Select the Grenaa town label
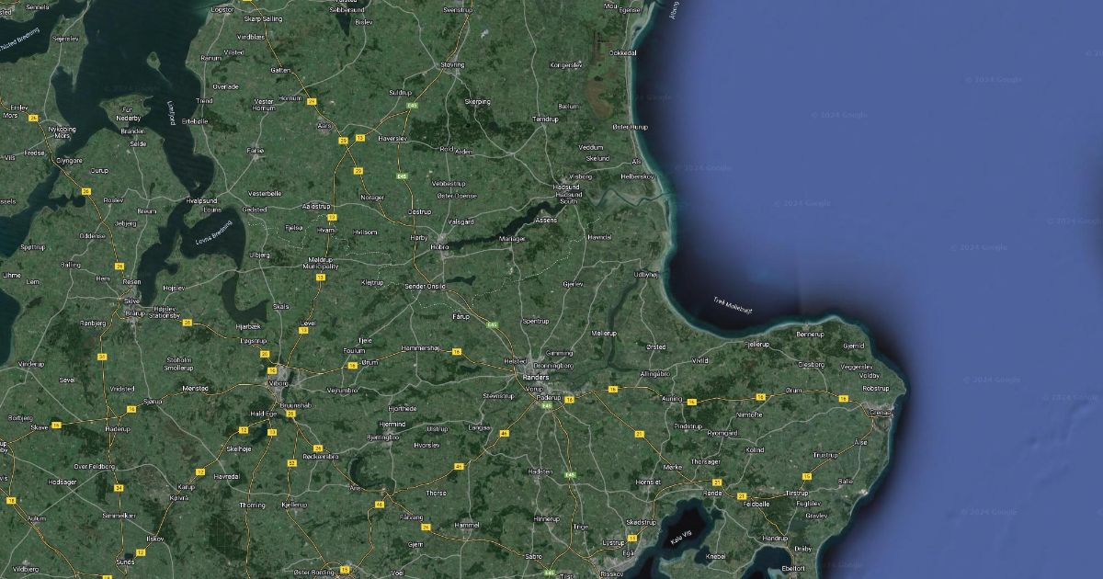The height and width of the screenshot is (579, 1103). pyautogui.click(x=881, y=413)
